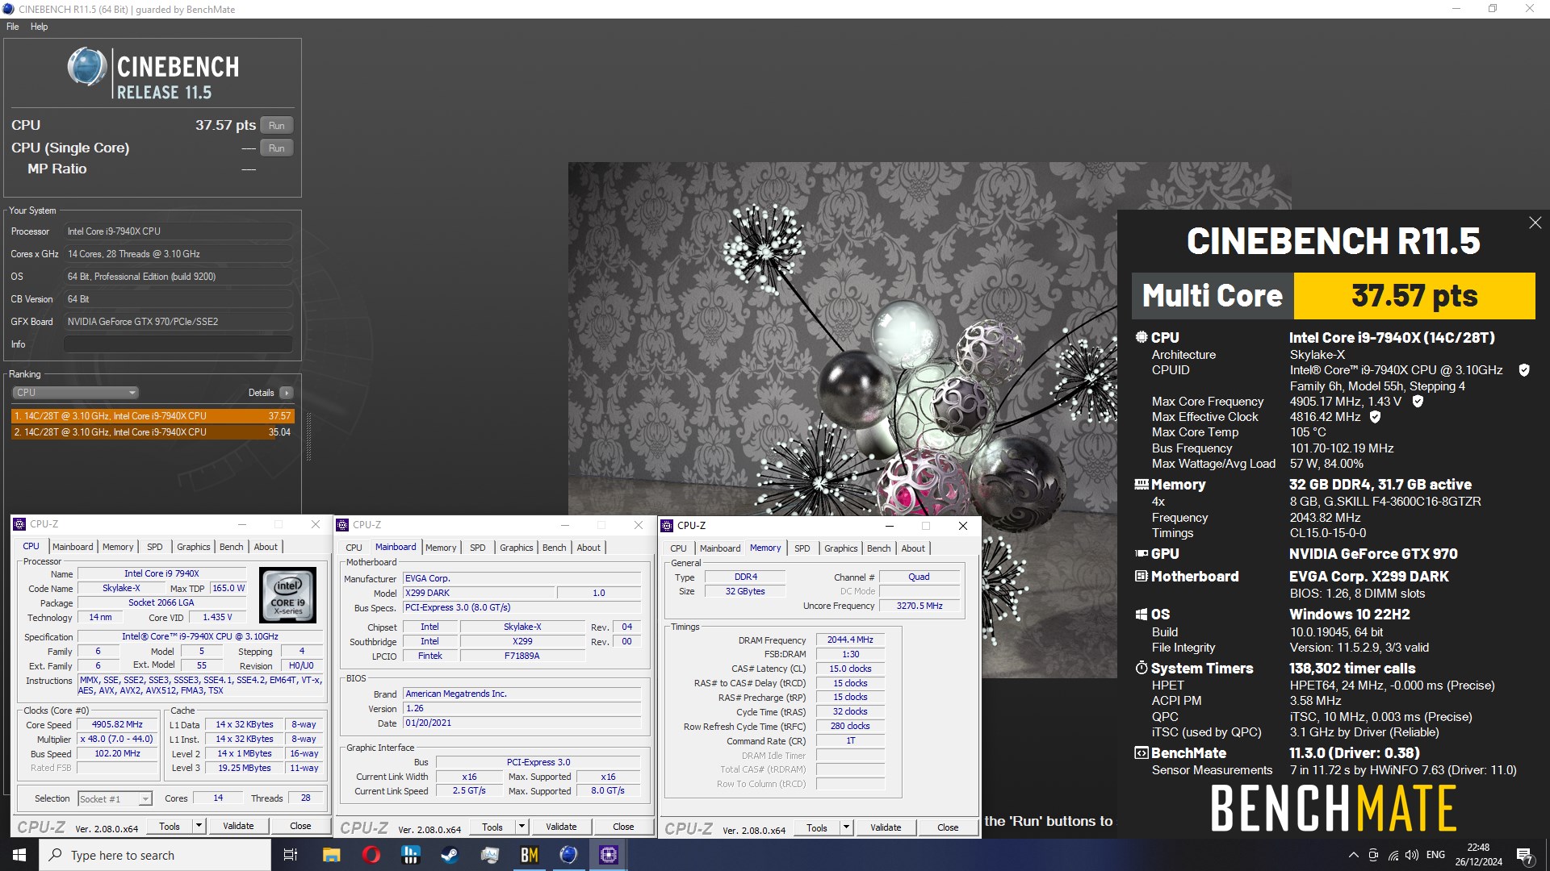Screen dimensions: 1550x871
Task: Click Close button in CPU-Z Memory window
Action: point(948,827)
